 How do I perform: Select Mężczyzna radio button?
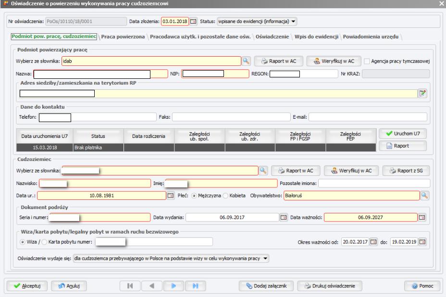click(194, 196)
